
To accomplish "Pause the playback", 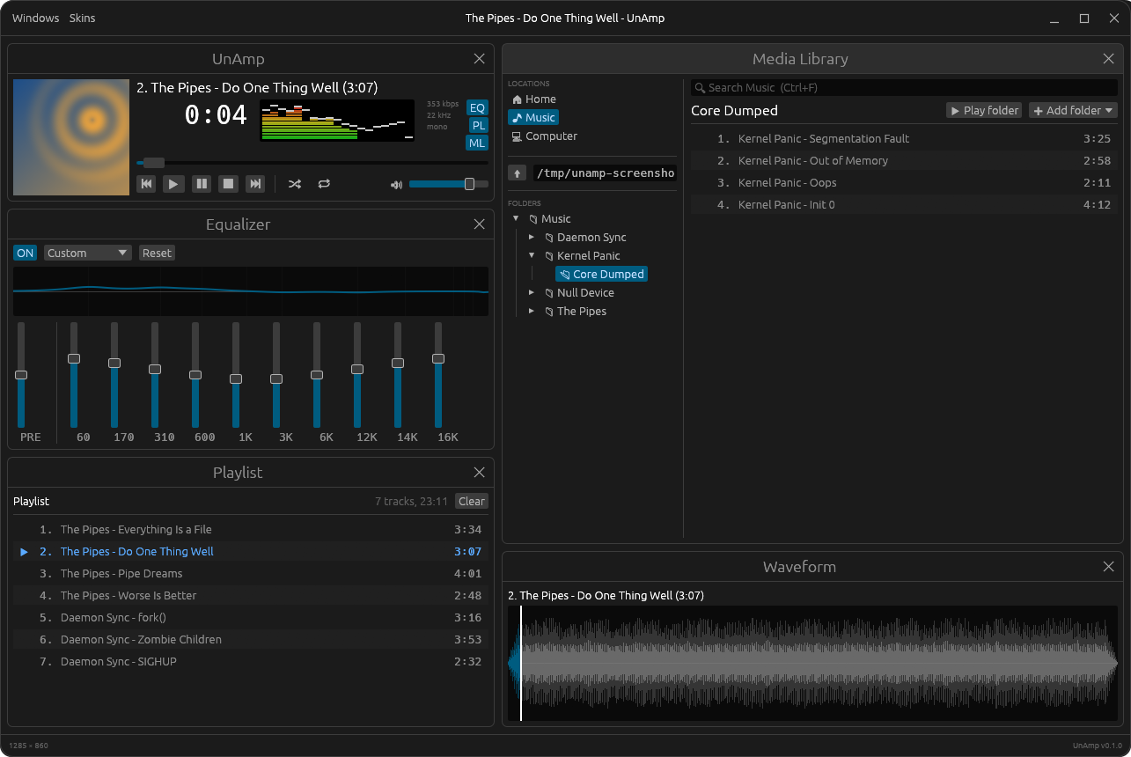I will pos(202,183).
